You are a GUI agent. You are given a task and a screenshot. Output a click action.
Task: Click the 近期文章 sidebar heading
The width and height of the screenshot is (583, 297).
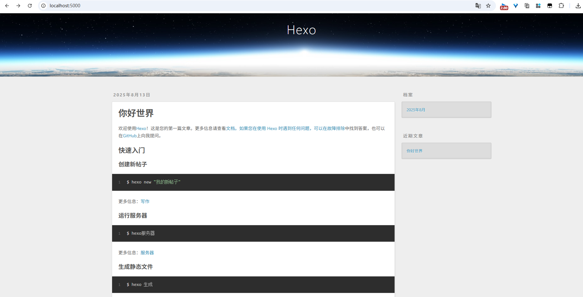click(x=413, y=136)
